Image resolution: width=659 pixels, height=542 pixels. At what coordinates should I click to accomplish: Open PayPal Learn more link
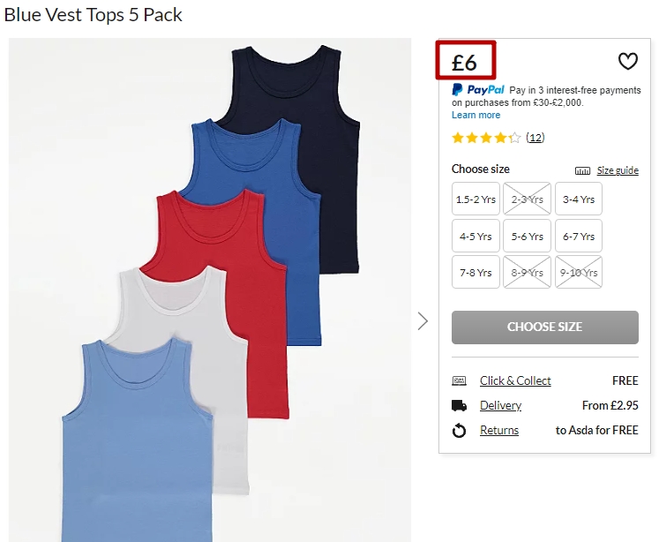pyautogui.click(x=476, y=116)
